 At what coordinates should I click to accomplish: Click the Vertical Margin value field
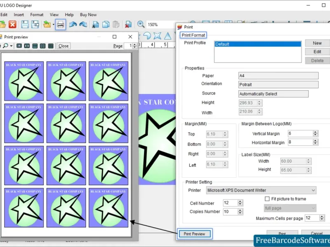click(x=300, y=133)
